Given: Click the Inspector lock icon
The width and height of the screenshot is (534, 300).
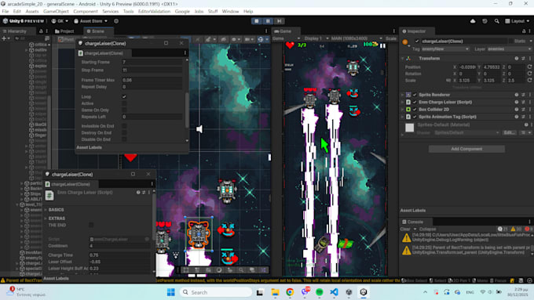Looking at the screenshot, I should point(524,31).
